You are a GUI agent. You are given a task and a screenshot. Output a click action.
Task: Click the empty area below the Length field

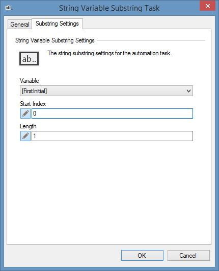[x=109, y=192]
